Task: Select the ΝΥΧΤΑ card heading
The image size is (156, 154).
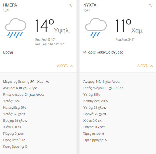Action: (x=90, y=5)
